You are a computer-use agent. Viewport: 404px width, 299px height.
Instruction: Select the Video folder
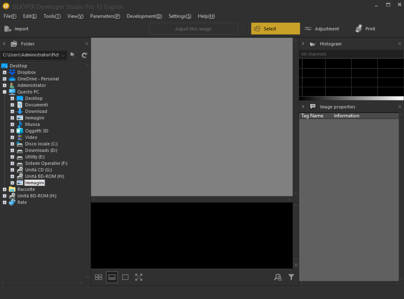tap(31, 137)
